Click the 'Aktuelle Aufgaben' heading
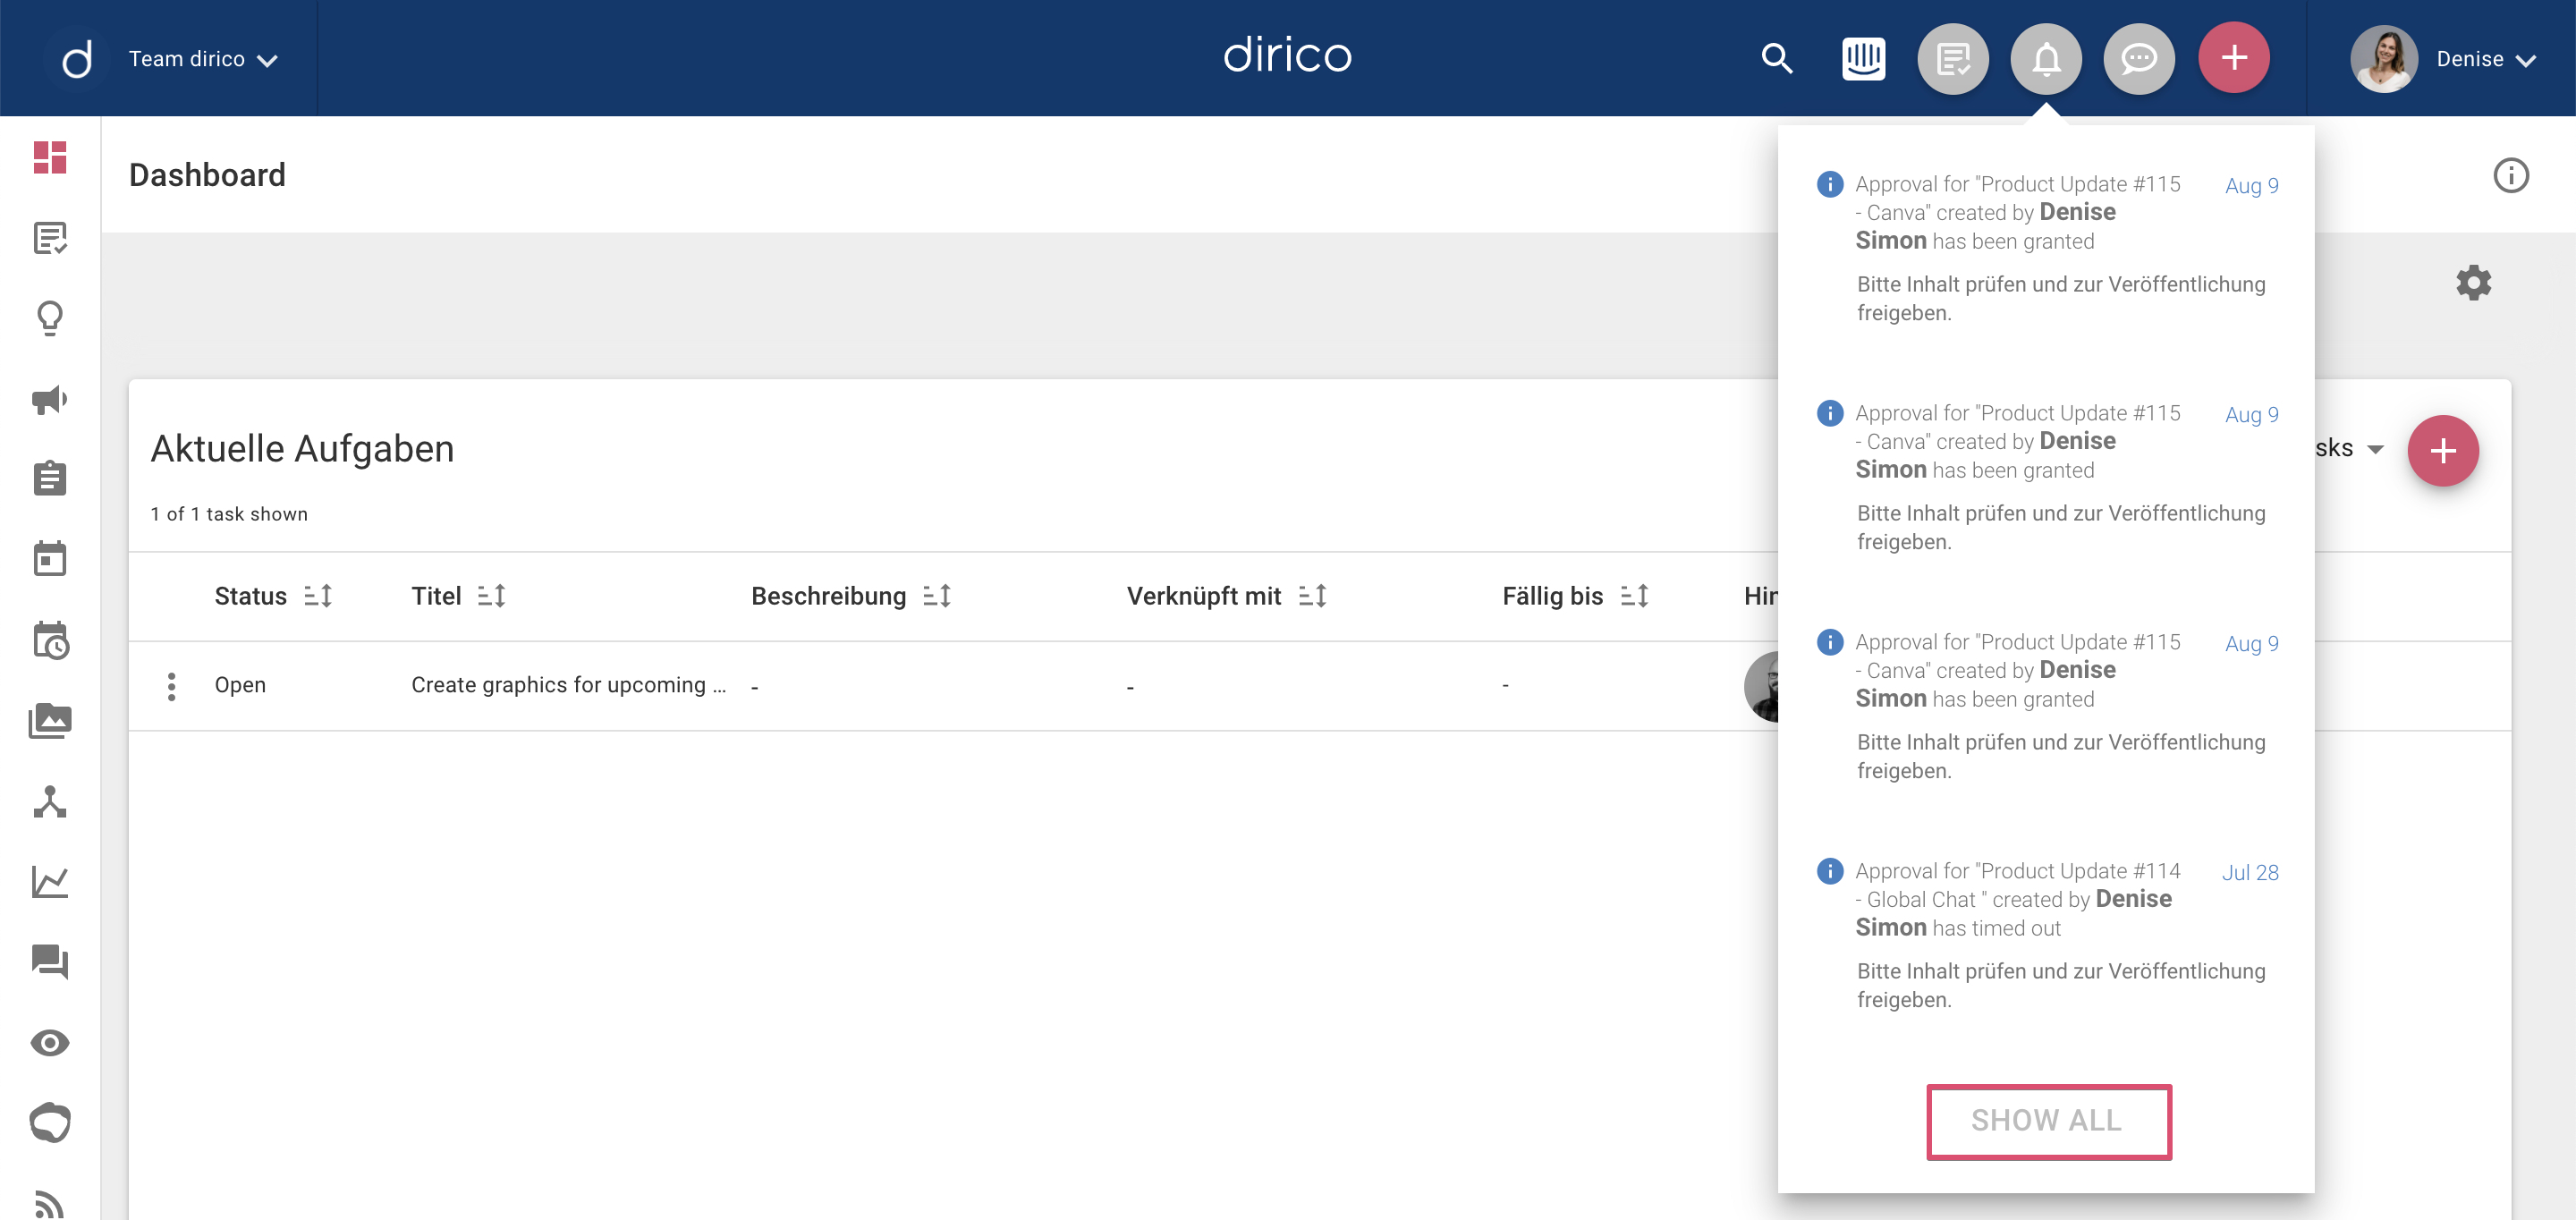 [x=302, y=449]
